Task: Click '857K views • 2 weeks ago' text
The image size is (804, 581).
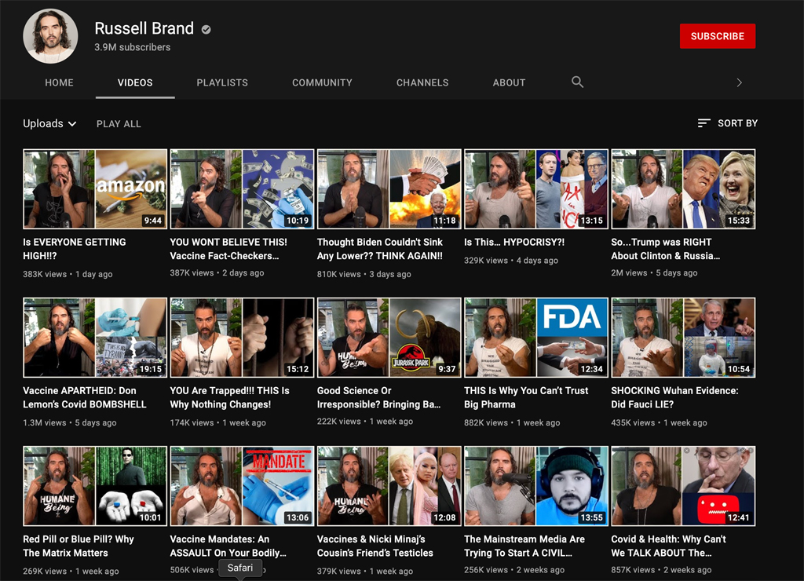Action: pyautogui.click(x=661, y=570)
